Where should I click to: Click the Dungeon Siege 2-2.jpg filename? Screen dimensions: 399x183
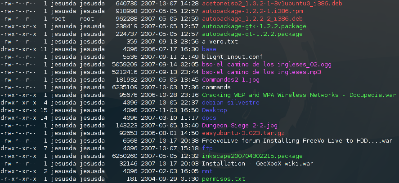[x=238, y=125]
